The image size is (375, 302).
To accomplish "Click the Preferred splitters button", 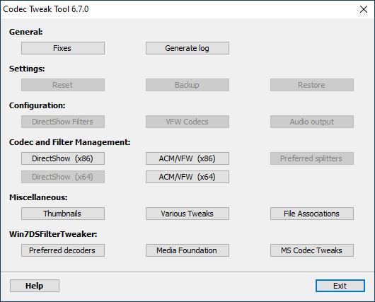I will tap(312, 158).
